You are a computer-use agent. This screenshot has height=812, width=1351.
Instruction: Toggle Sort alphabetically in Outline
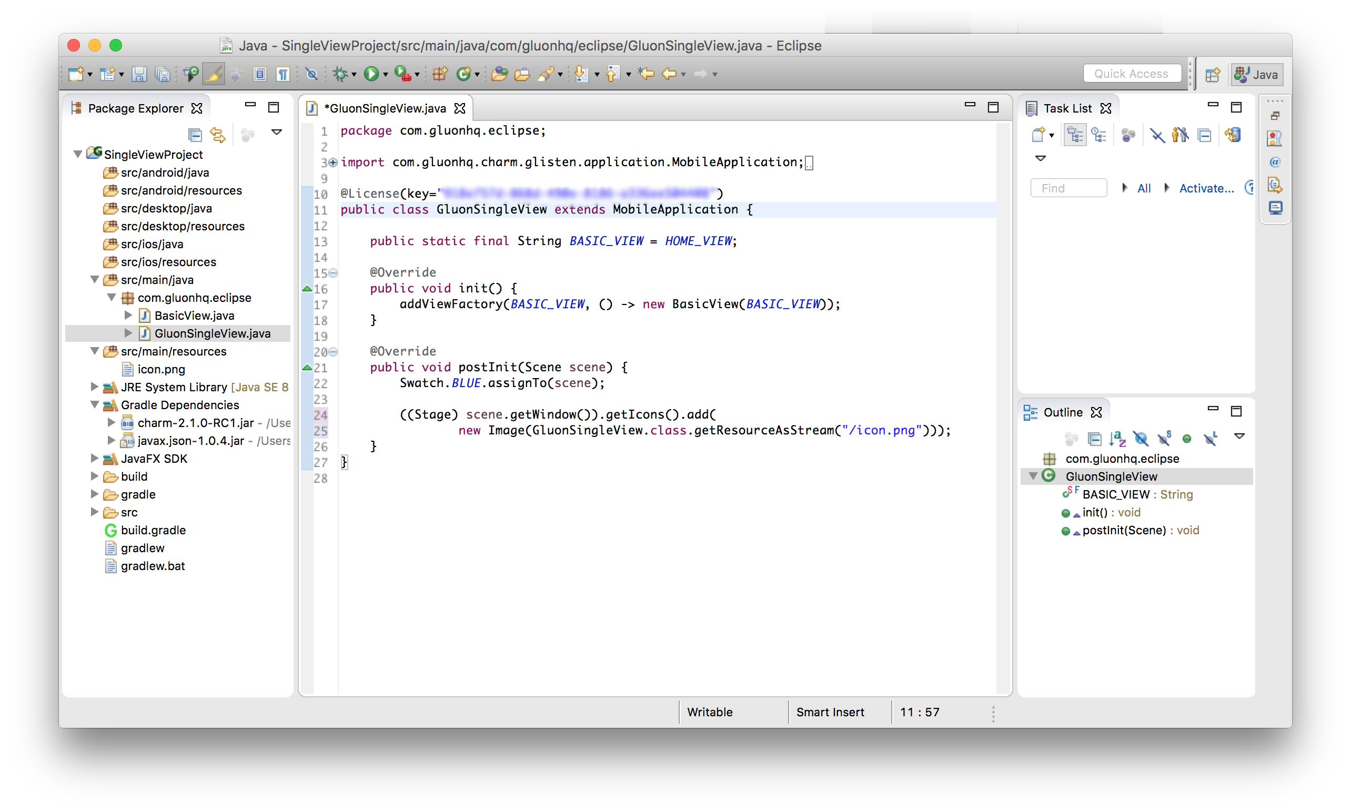[1117, 438]
